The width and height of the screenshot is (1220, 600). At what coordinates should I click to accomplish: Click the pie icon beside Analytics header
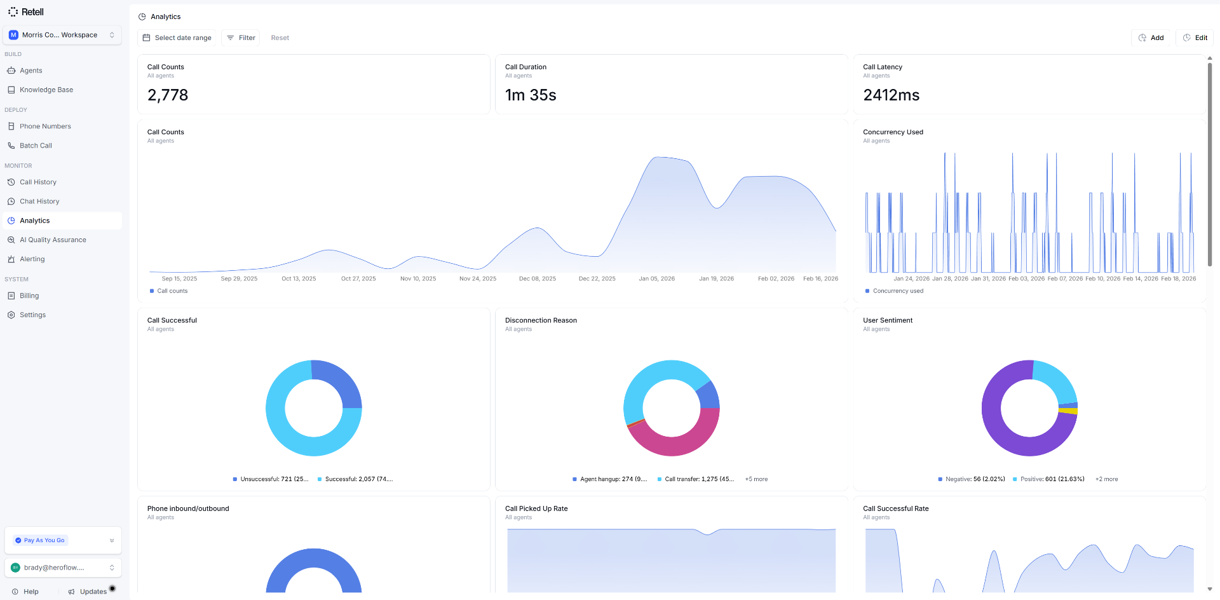point(142,17)
